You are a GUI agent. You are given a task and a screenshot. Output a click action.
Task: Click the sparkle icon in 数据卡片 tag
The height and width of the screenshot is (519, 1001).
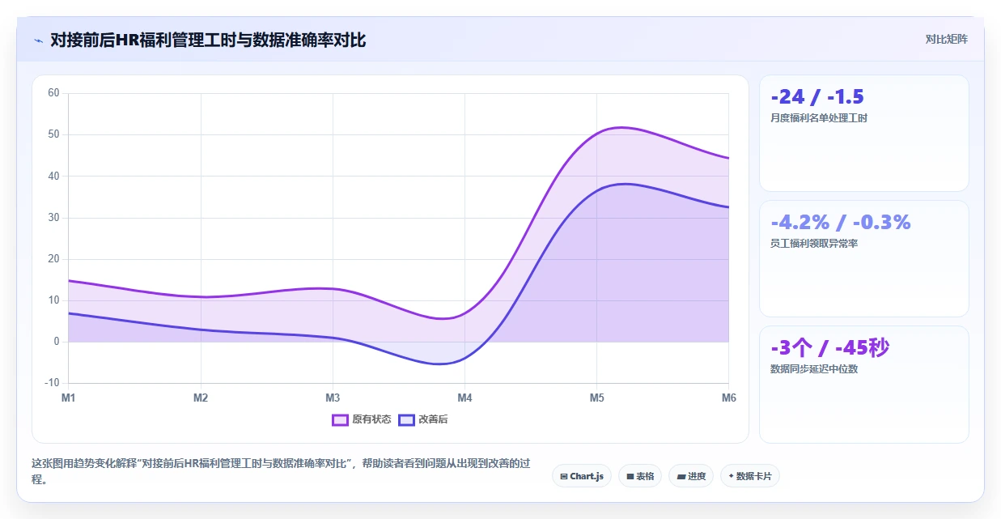[731, 476]
